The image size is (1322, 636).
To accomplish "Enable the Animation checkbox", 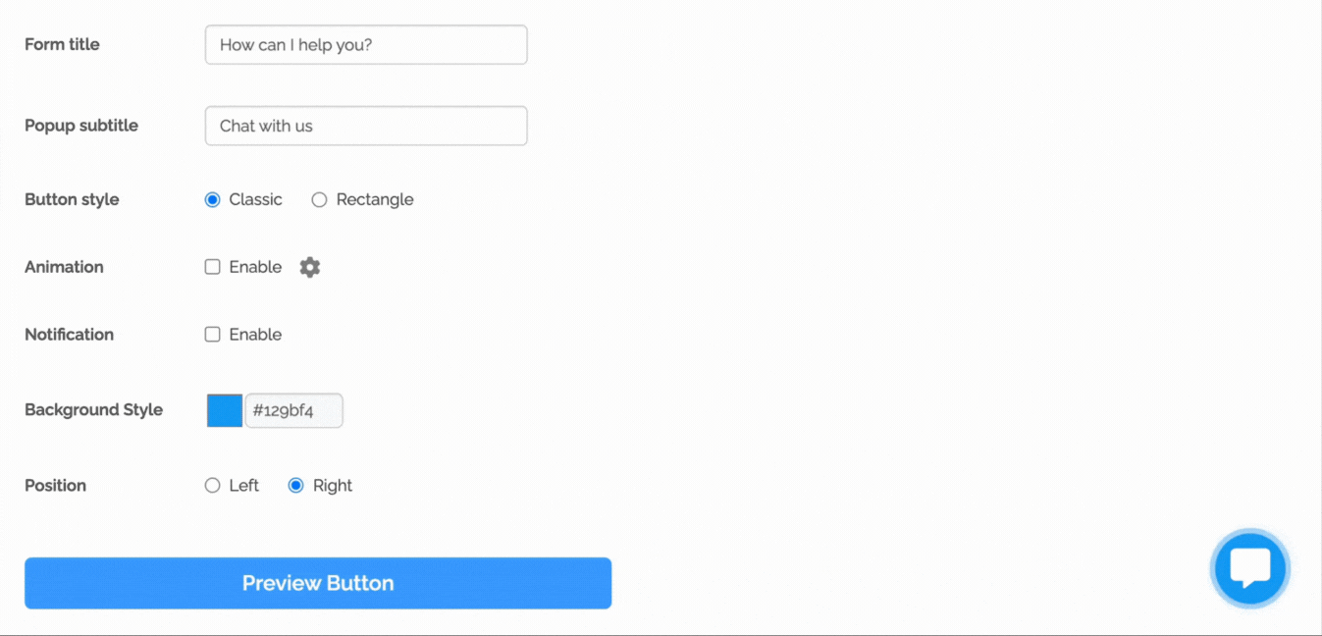I will coord(212,267).
